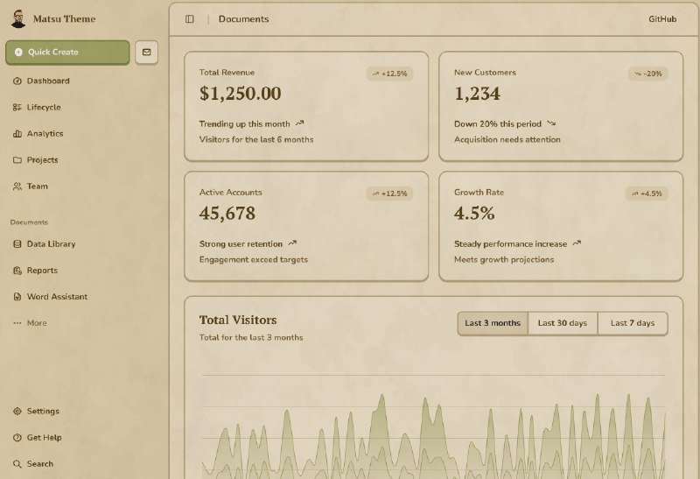Screen dimensions: 700x479
Task: Open Search in the sidebar
Action: click(39, 464)
